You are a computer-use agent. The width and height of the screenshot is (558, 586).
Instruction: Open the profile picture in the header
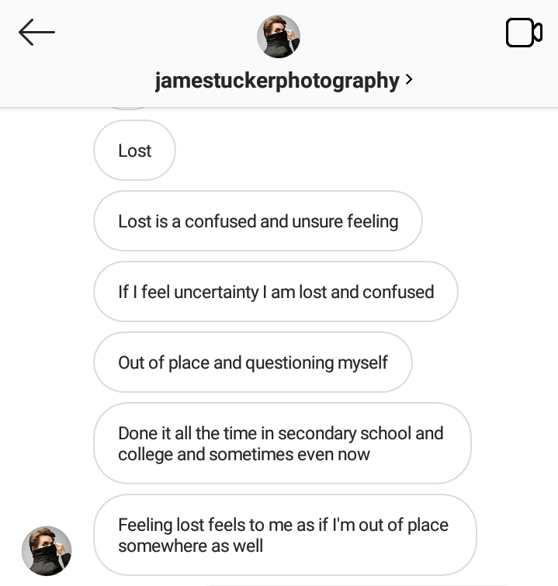click(278, 36)
